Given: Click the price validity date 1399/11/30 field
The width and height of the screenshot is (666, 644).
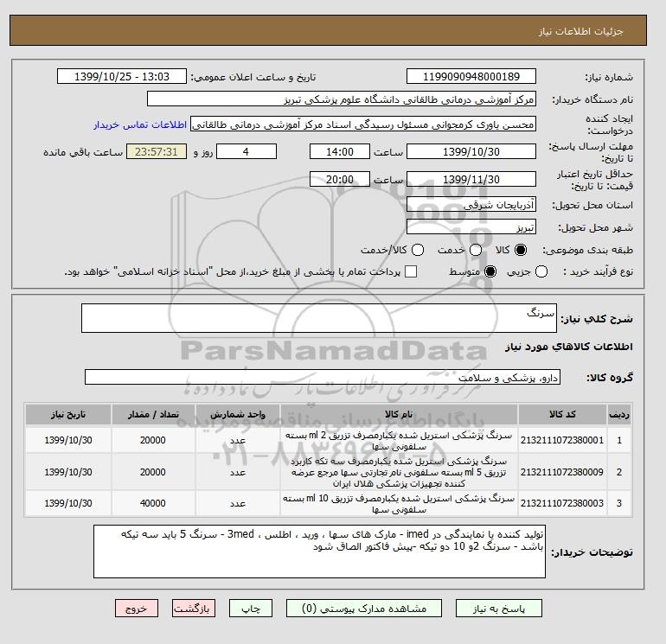Looking at the screenshot, I should [x=471, y=179].
